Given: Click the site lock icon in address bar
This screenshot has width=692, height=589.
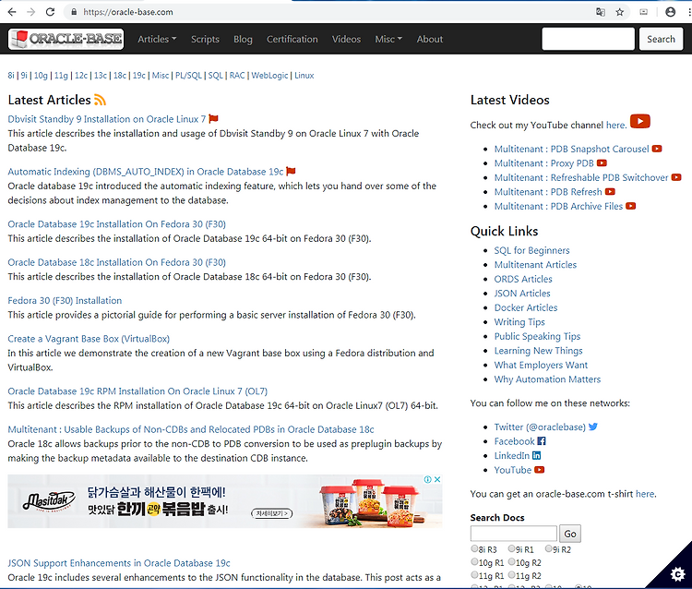Looking at the screenshot, I should click(x=74, y=12).
